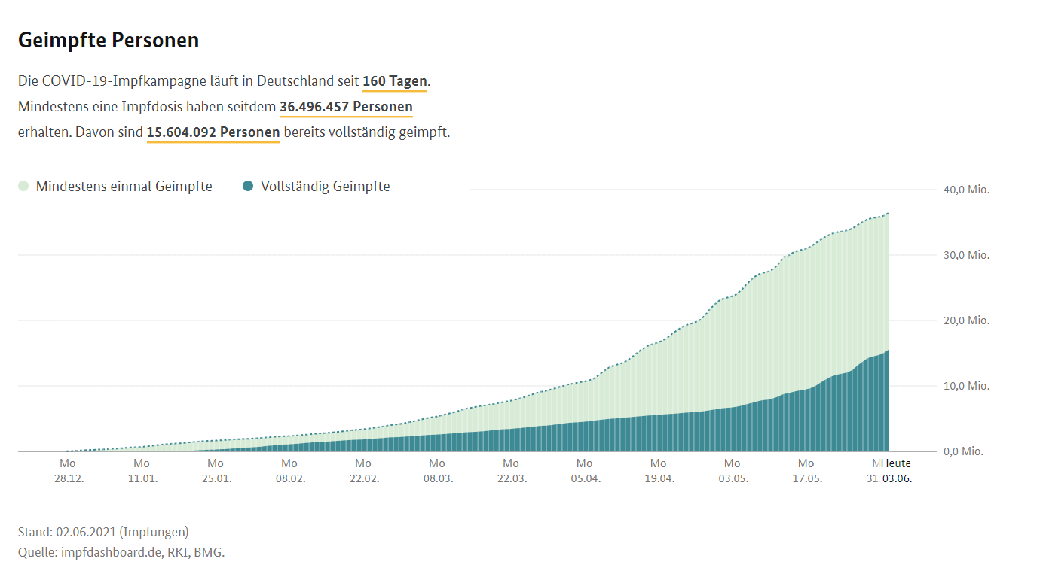Viewport: 1043px width, 568px height.
Task: Click the '20,0 Mio.' y-axis label
Action: [x=966, y=320]
